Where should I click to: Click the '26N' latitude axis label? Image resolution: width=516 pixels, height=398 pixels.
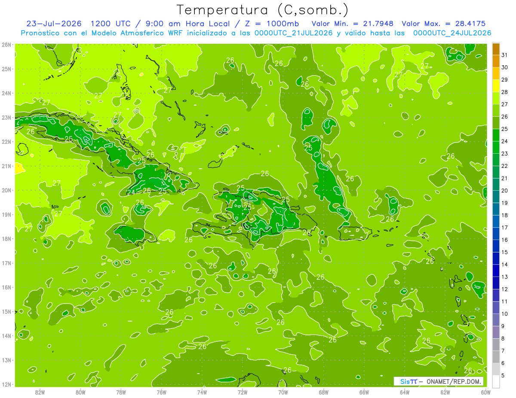[6, 45]
